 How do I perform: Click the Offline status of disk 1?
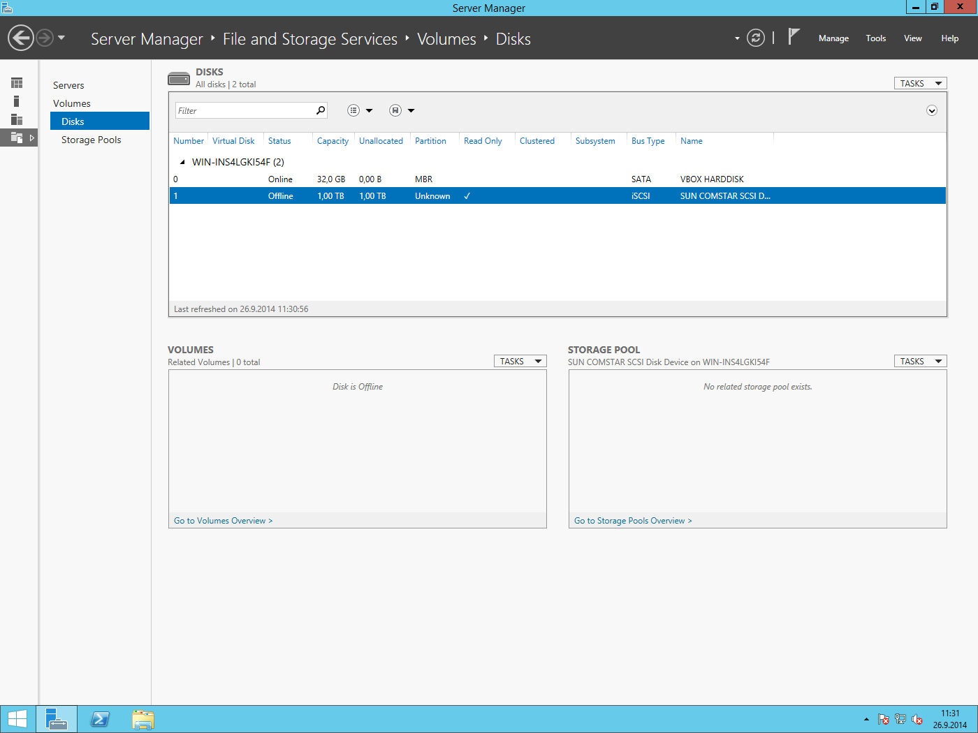point(280,196)
